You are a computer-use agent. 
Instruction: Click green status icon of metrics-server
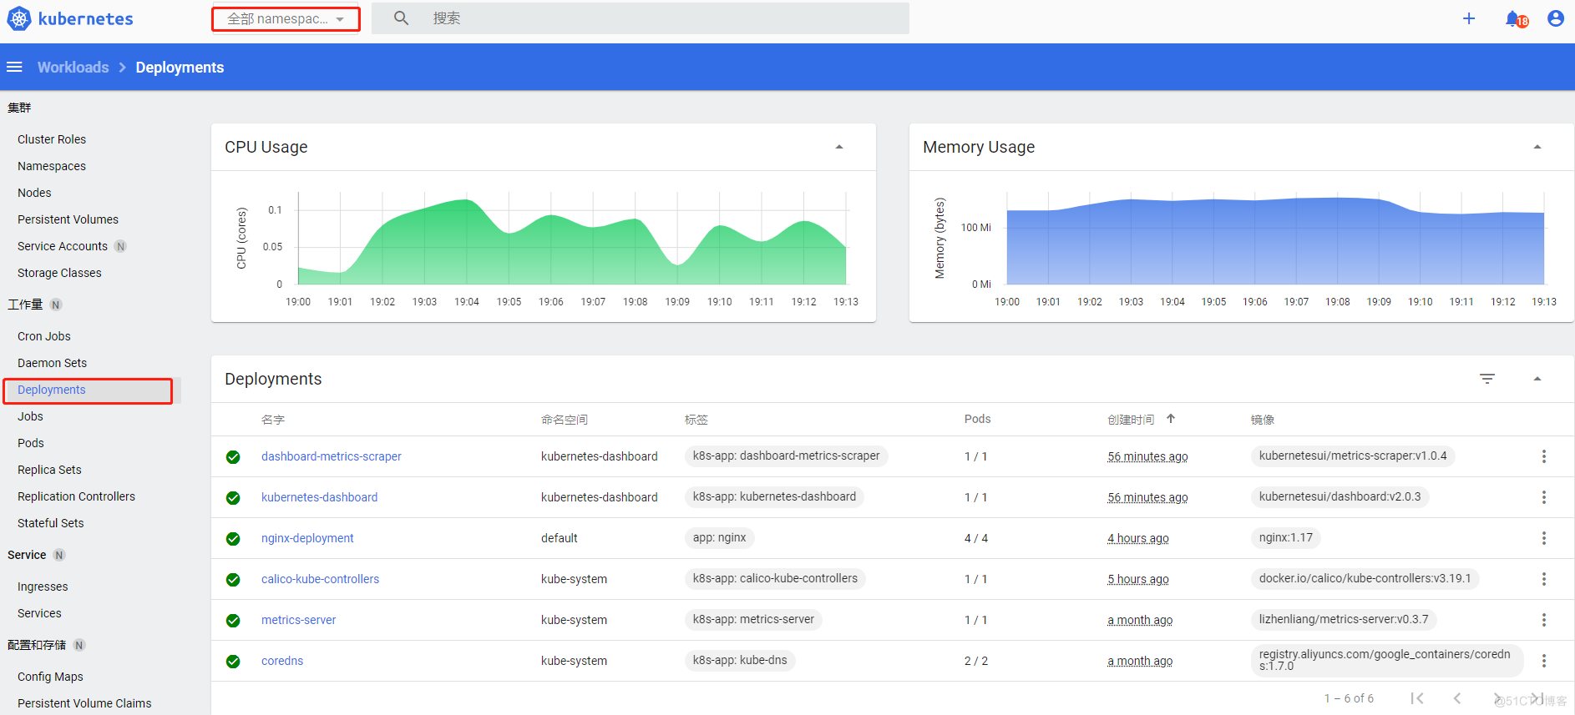(233, 621)
